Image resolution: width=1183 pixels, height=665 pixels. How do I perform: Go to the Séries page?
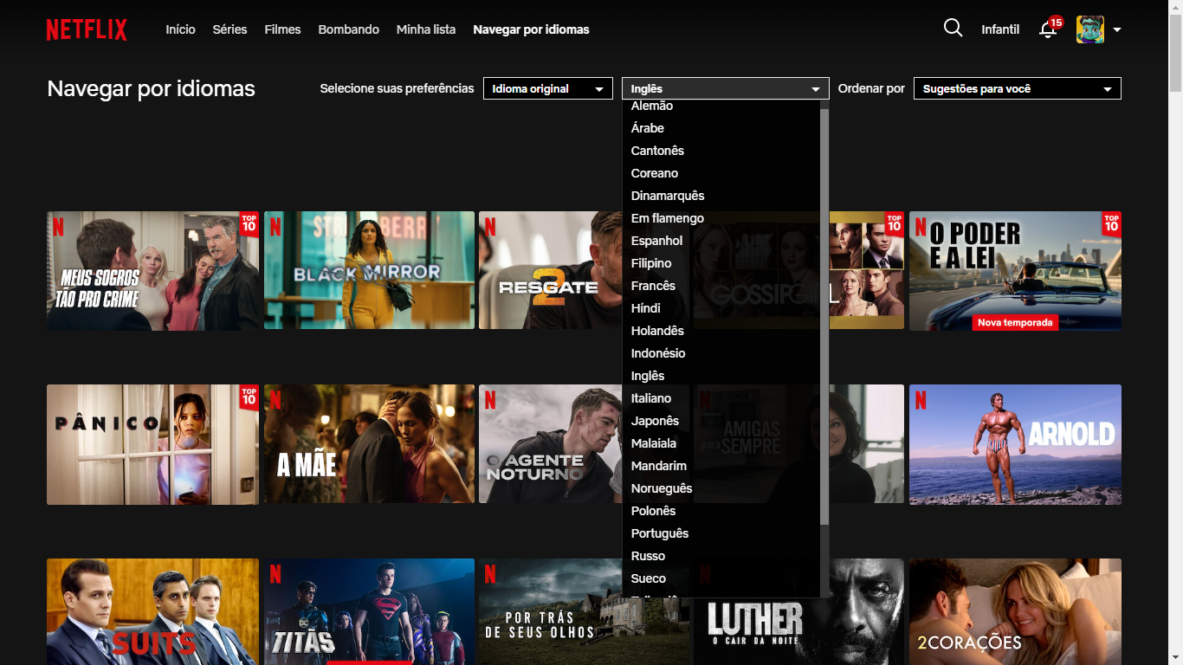[x=229, y=29]
